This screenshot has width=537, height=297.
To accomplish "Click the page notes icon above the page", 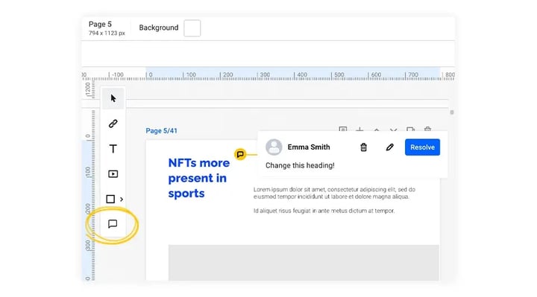I will [342, 130].
